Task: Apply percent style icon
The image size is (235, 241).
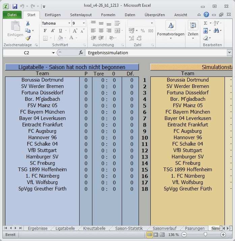Action: [x=143, y=31]
